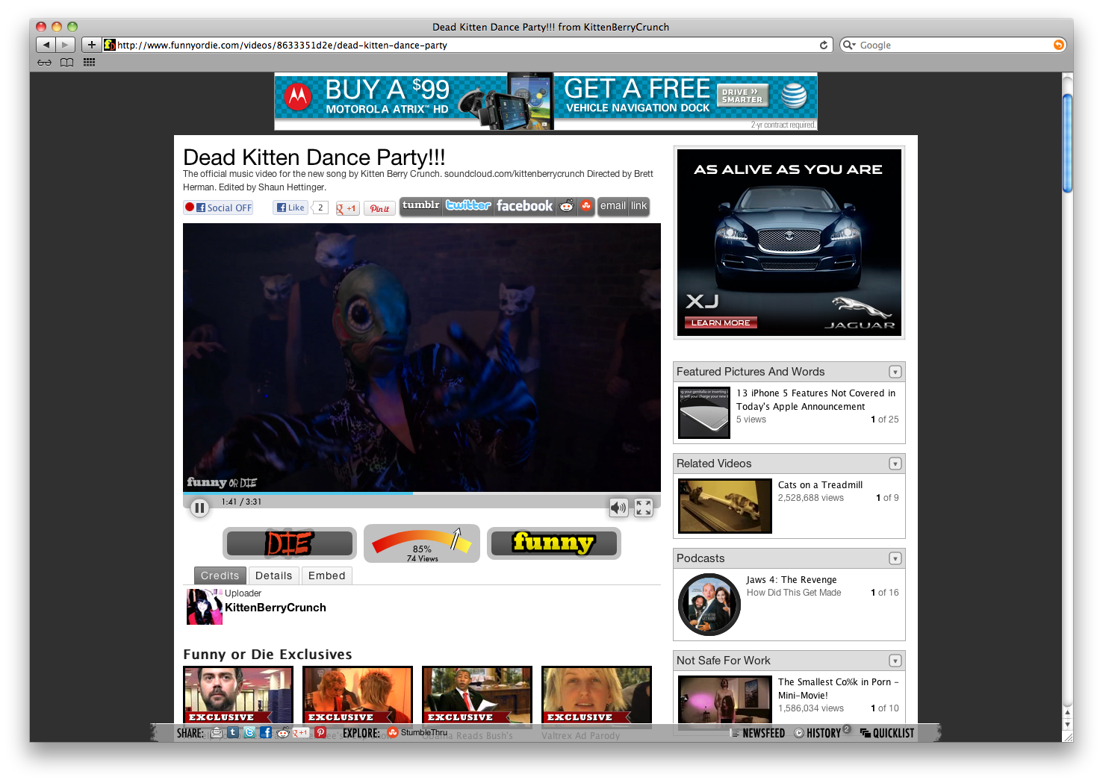Share on Tumblr icon in the bottom bar
The image size is (1103, 783).
233,733
